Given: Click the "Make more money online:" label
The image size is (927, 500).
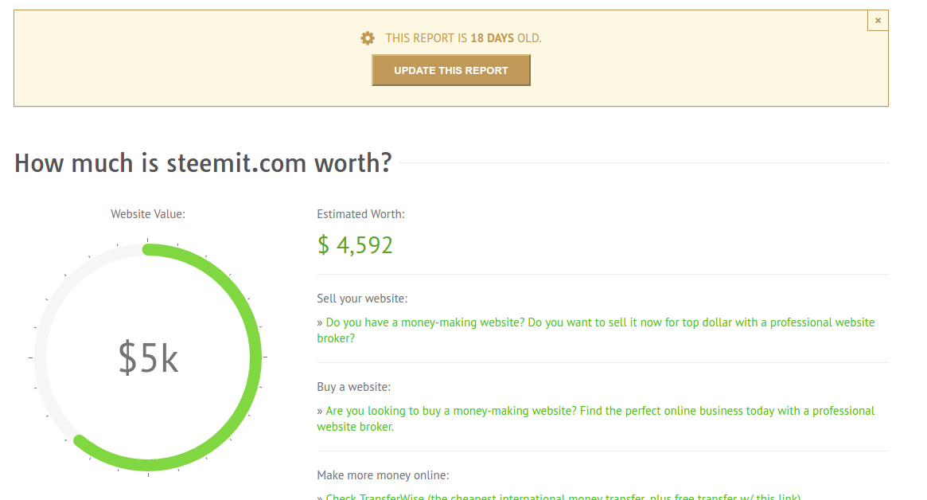Looking at the screenshot, I should click(x=383, y=475).
